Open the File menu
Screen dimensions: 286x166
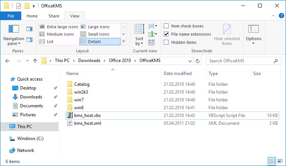11,16
